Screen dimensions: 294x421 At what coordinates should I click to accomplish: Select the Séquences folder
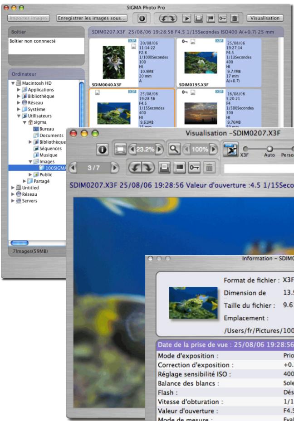click(x=48, y=149)
